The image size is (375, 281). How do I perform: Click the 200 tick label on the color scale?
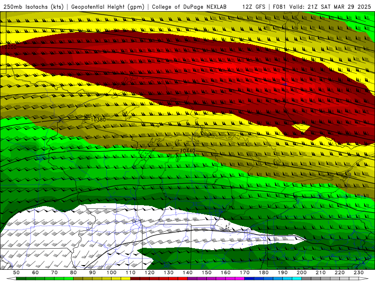coord(301,273)
